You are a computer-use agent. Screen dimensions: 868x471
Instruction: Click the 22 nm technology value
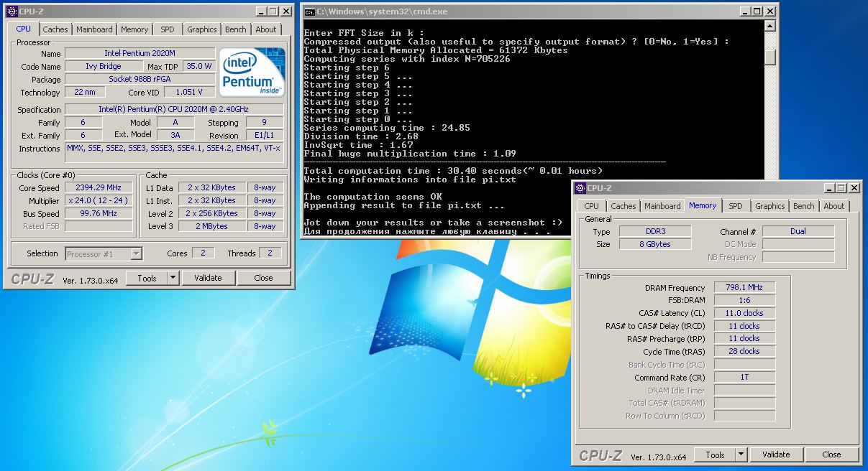click(85, 92)
